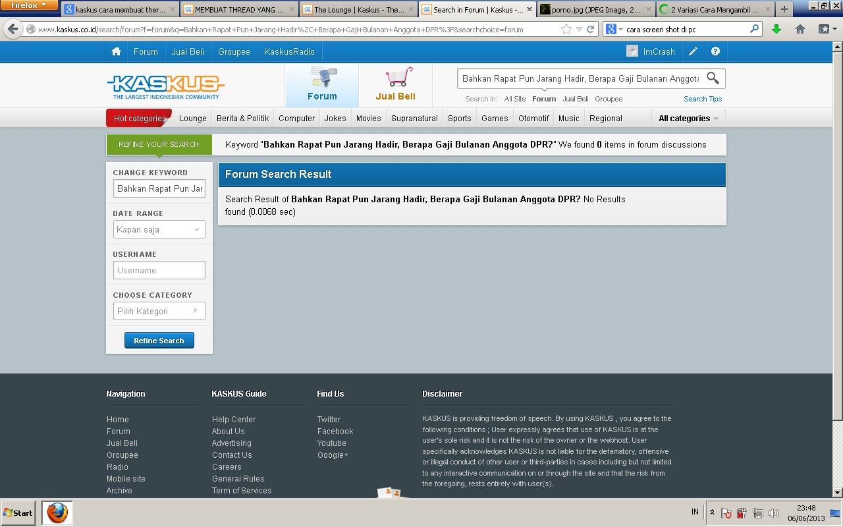Click the Change Keyword input field

pos(159,188)
